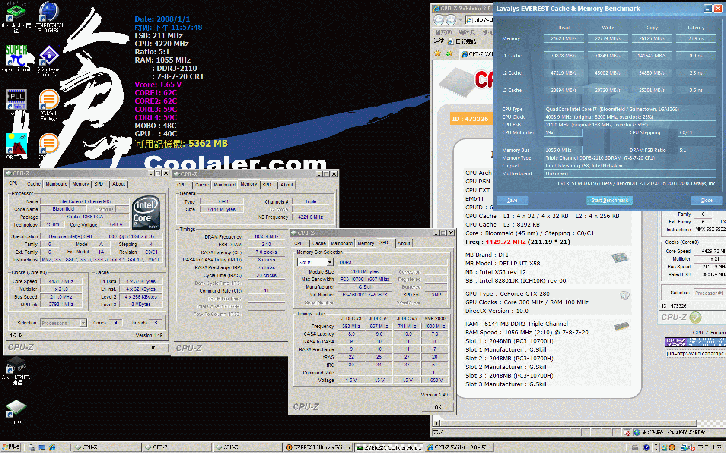Click the EVEREST orange info tray icon

(x=672, y=447)
